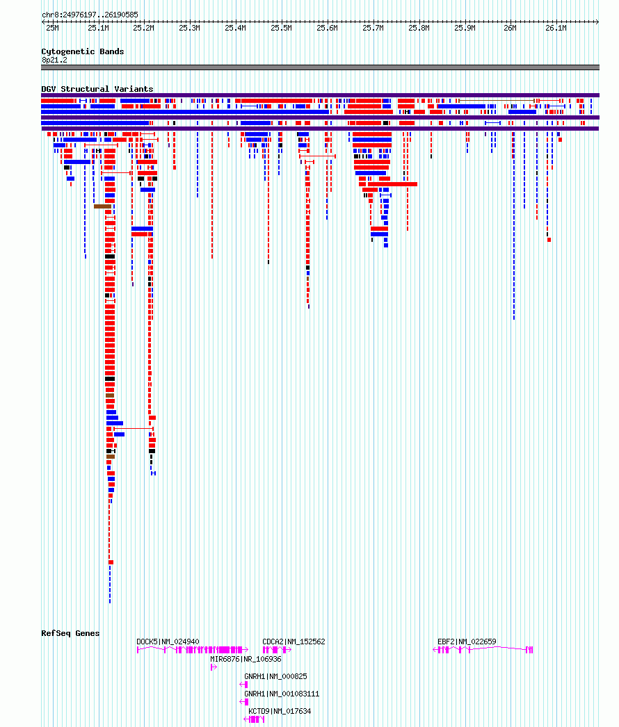
Task: Click the 25.2M ruler tick label
Action: [x=143, y=28]
